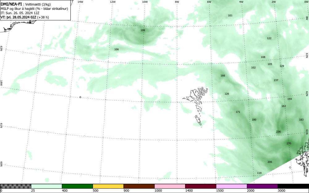Viewport: 309px width, 193px height.
Task: Click the value 183 on the map
Action: click(302, 120)
